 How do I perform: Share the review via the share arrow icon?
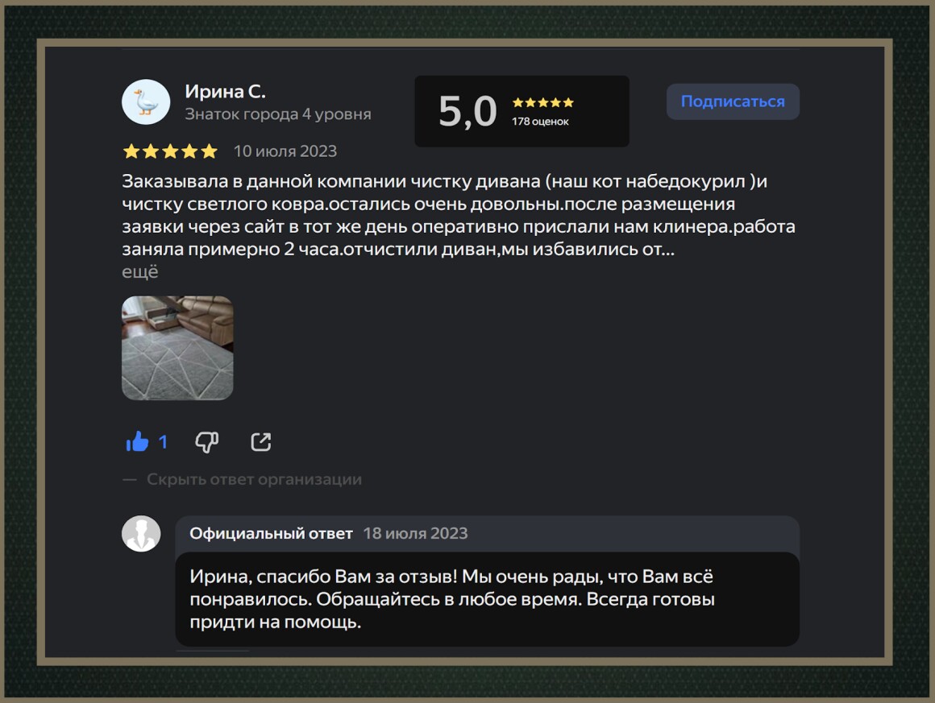tap(261, 441)
